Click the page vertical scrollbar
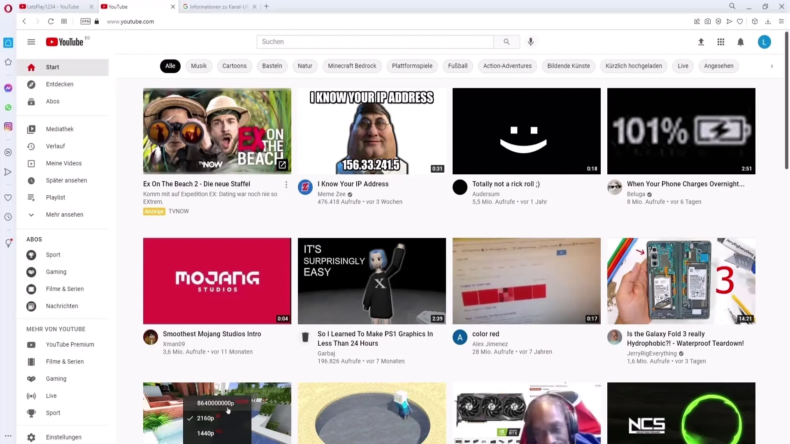The height and width of the screenshot is (444, 790). pyautogui.click(x=787, y=101)
